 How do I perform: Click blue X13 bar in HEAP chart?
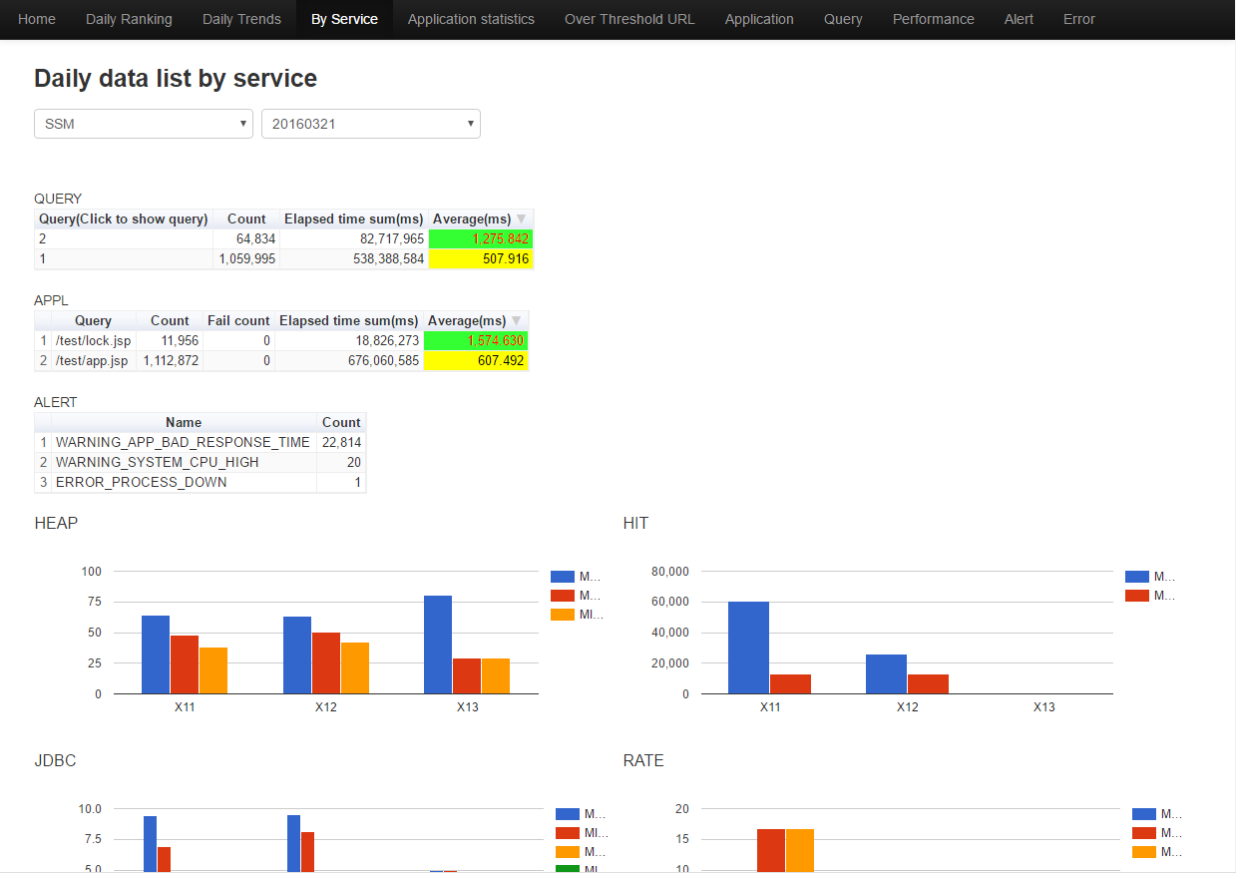(x=438, y=645)
